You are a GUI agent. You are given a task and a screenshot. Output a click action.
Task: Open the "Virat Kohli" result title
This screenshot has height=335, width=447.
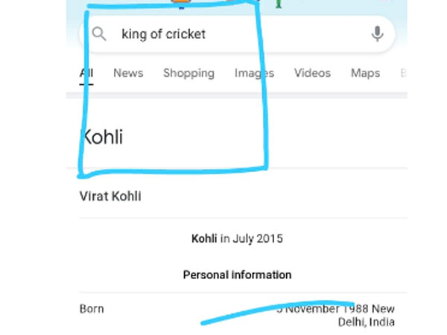pyautogui.click(x=110, y=197)
